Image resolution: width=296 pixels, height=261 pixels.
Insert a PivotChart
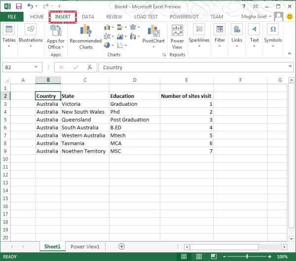coord(153,34)
